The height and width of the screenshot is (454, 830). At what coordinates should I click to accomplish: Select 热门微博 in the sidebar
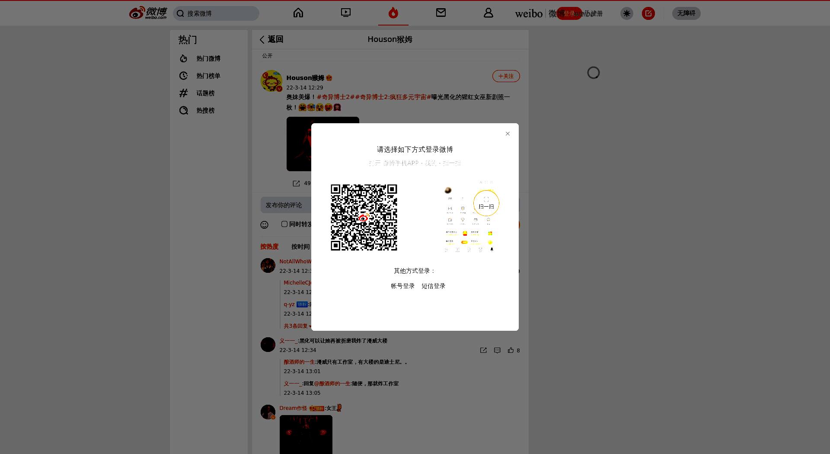(208, 58)
